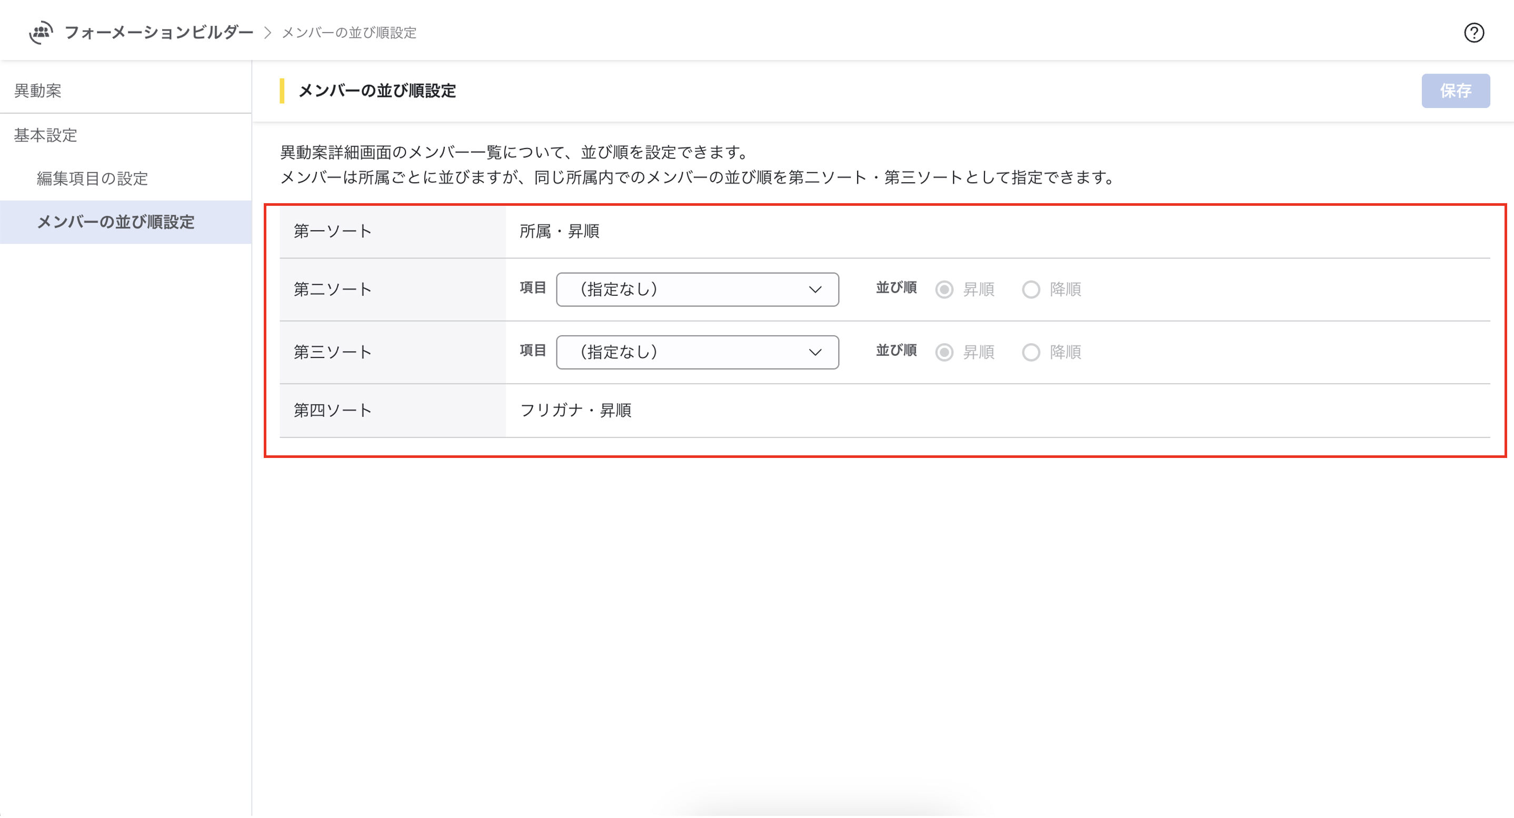
Task: Click chevron arrow of 第二ソート dropdown
Action: point(814,290)
